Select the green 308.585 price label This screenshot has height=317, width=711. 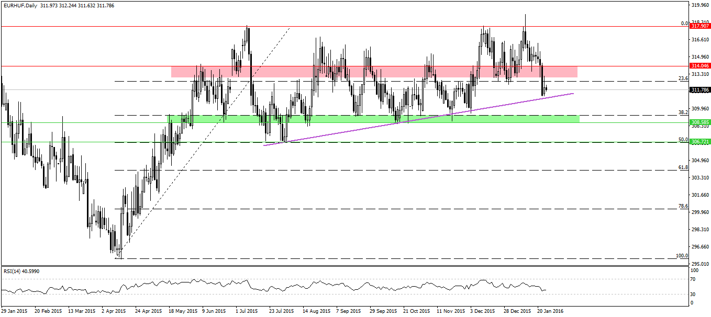click(x=699, y=122)
